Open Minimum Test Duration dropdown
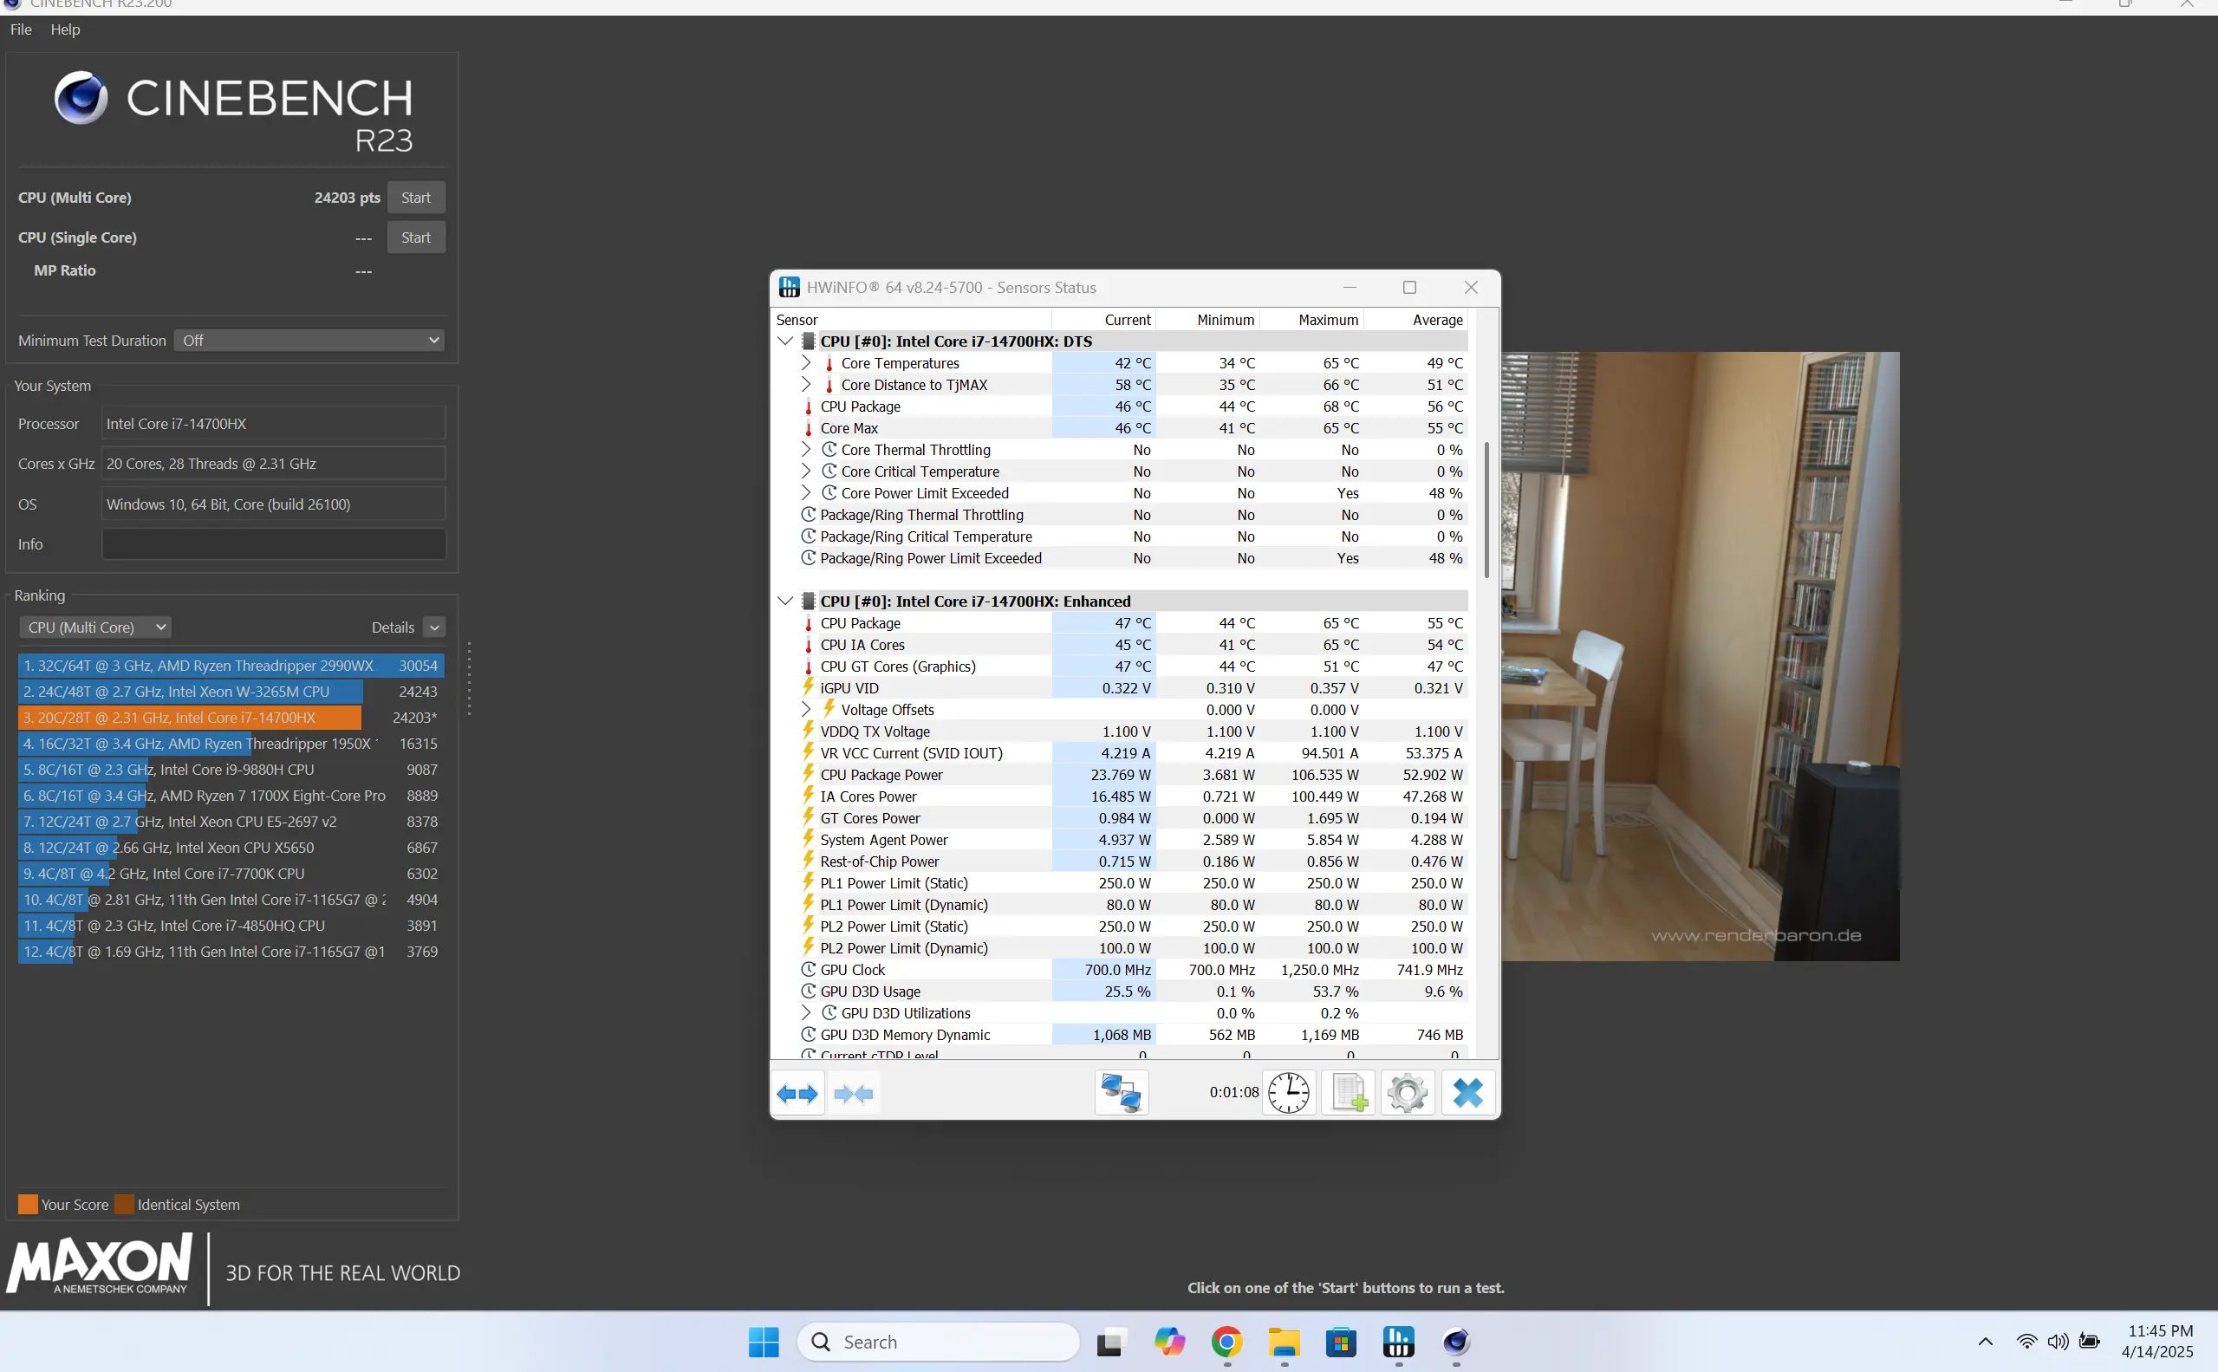 309,341
